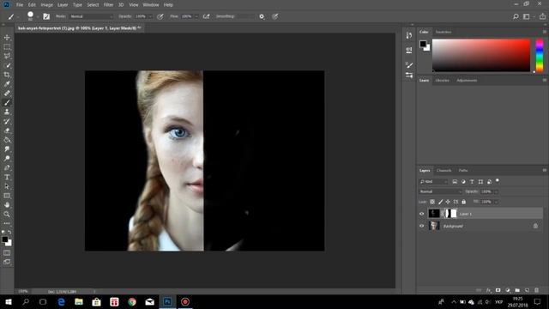Toggle Lock transparent pixels
Screen dimensions: 549x309
click(432, 202)
